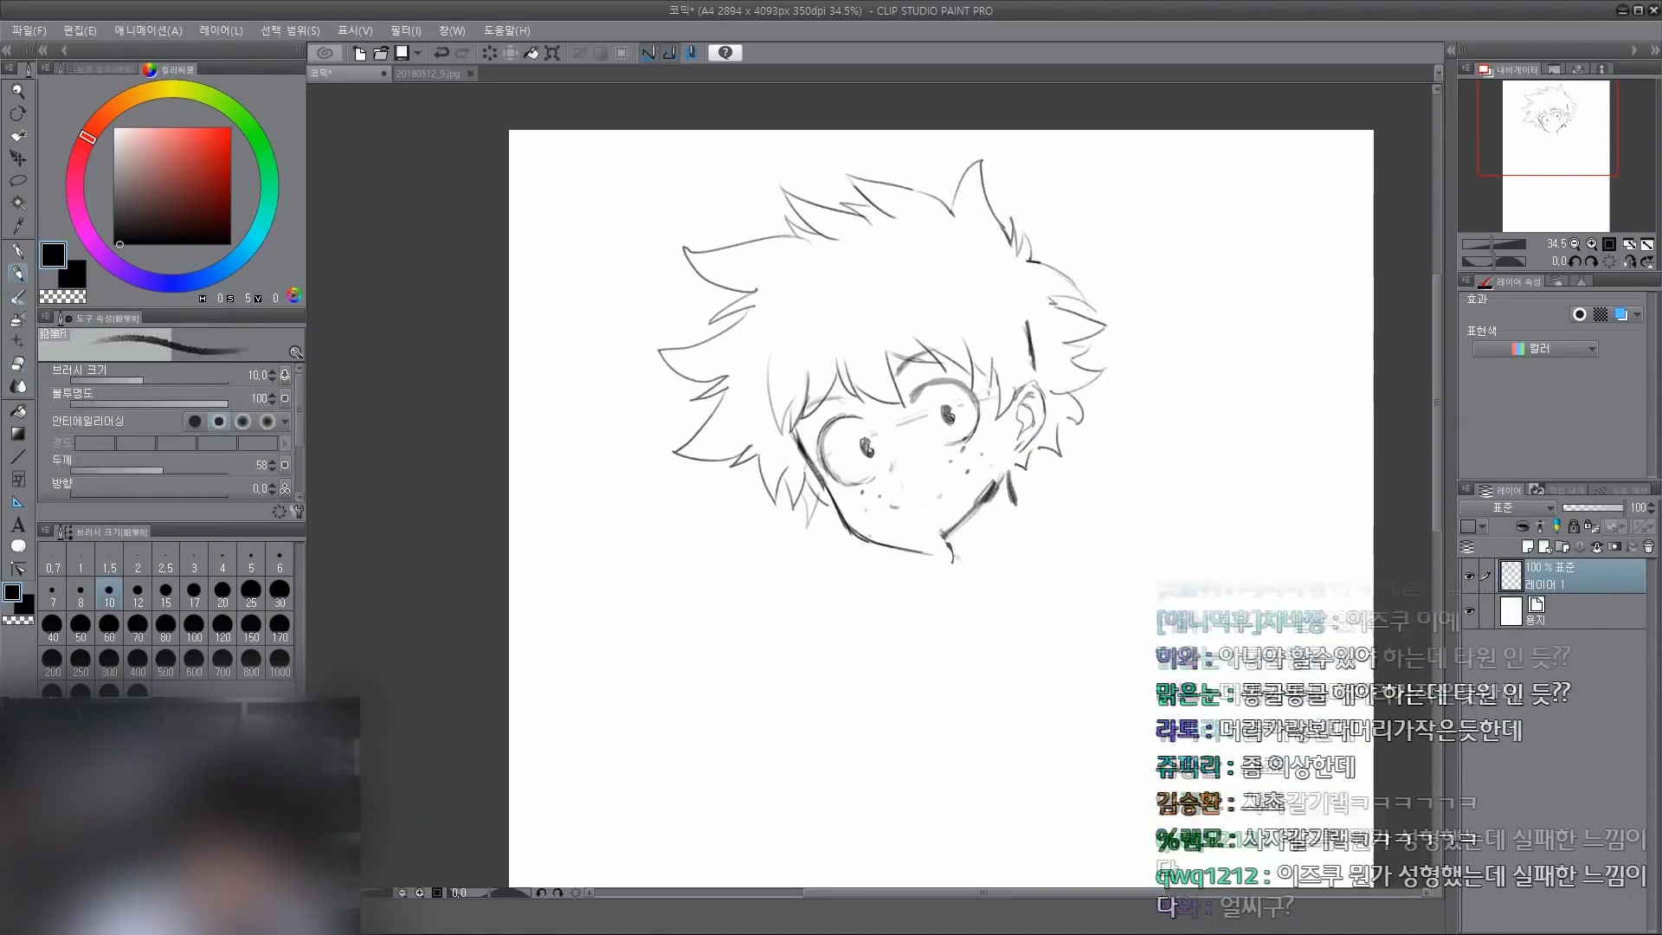Select brush size 100 preset
Screen dimensions: 1662x935
pos(194,629)
